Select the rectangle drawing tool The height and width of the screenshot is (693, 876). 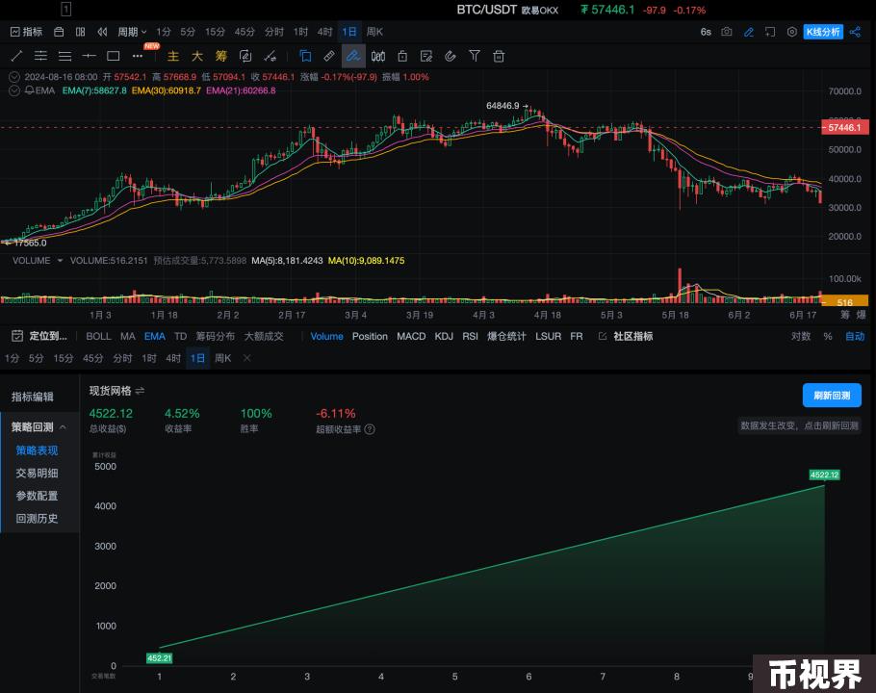[114, 56]
